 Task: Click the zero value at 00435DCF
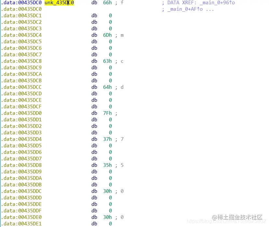pos(110,107)
